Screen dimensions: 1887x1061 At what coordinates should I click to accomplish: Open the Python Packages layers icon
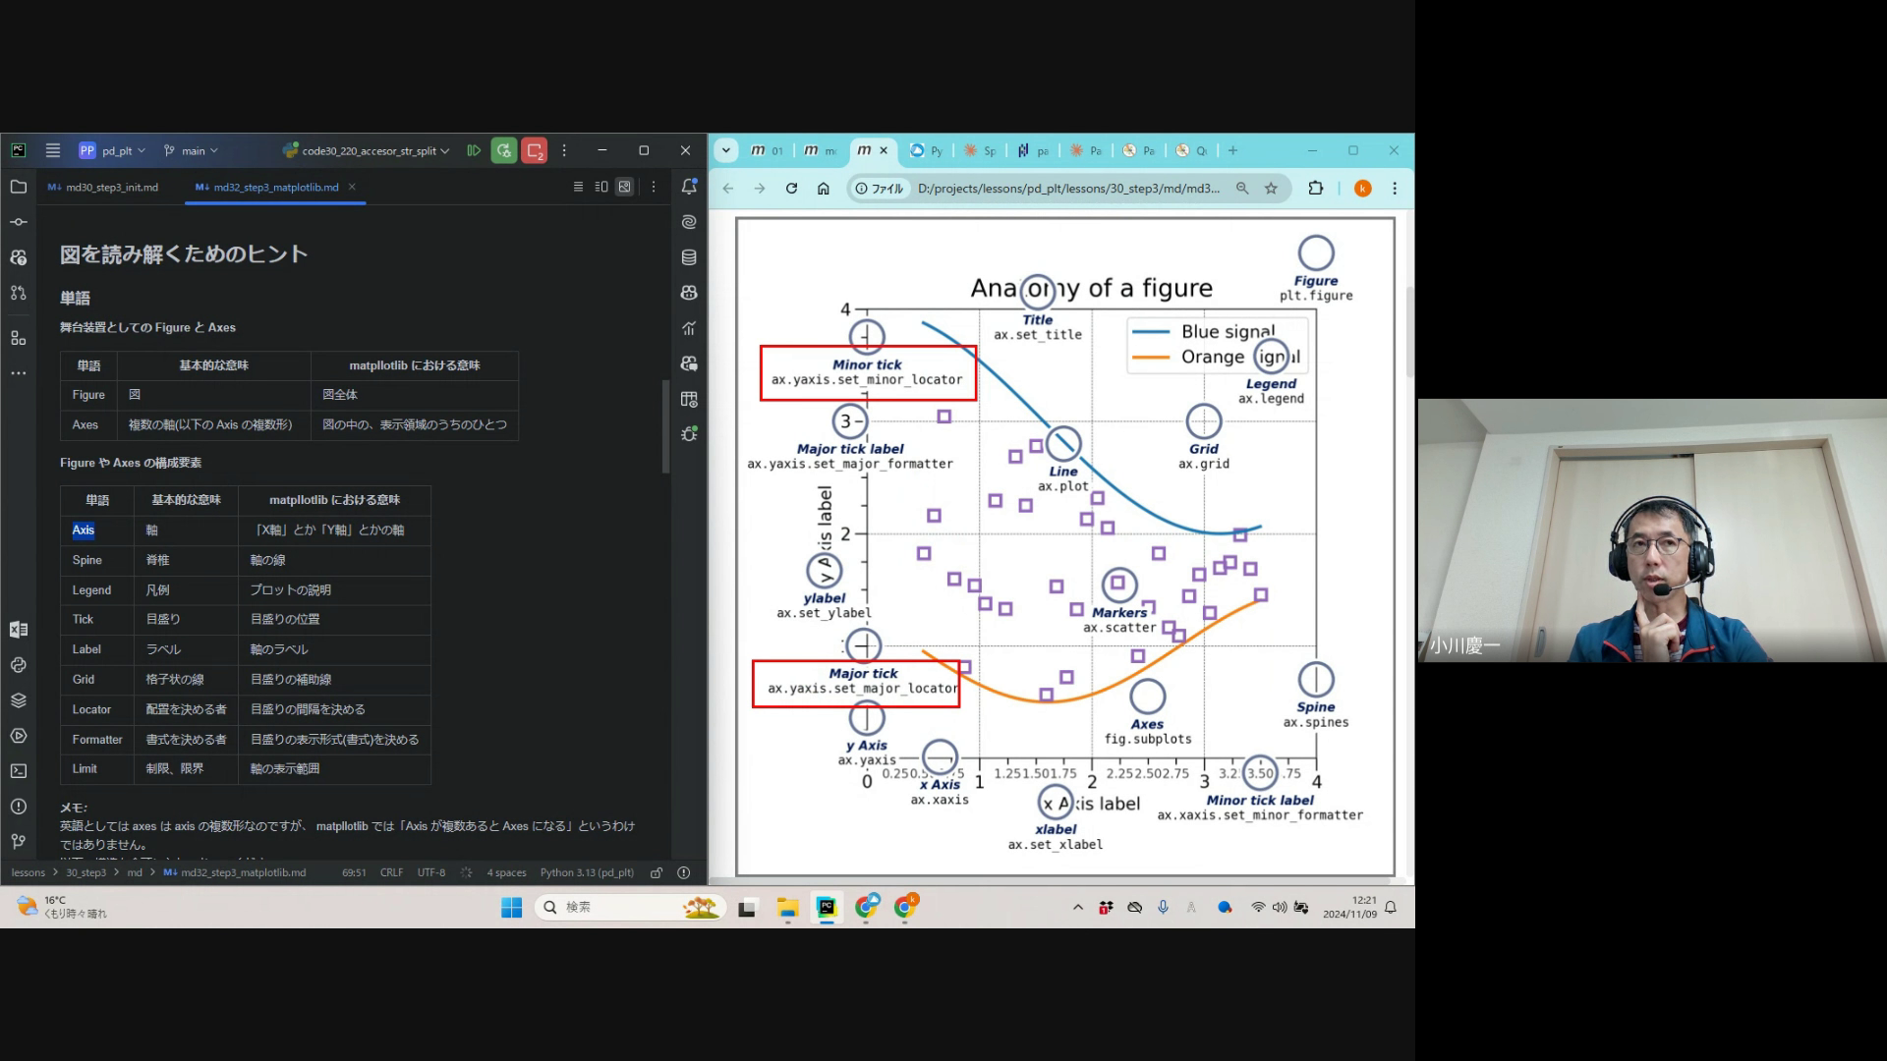tap(19, 700)
